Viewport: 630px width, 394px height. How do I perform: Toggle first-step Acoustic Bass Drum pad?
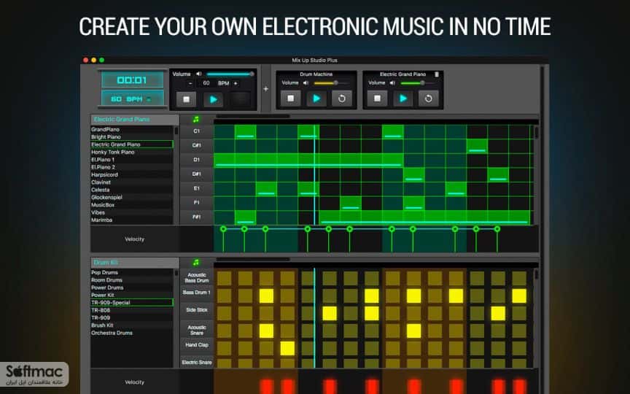(224, 278)
